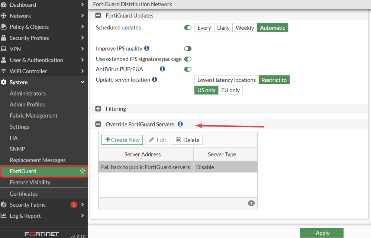Image resolution: width=371 pixels, height=238 pixels.
Task: Enable Improve IPS quality switch
Action: coord(188,48)
